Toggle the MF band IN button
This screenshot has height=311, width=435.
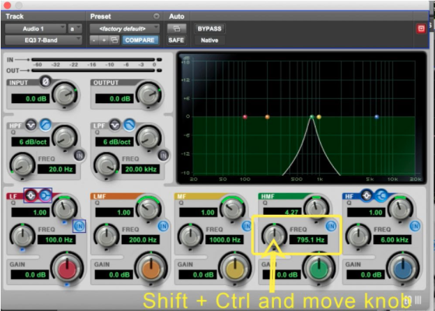(246, 226)
